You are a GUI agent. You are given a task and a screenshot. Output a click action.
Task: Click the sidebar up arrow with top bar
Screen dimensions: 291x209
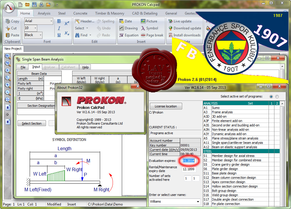click(8, 107)
